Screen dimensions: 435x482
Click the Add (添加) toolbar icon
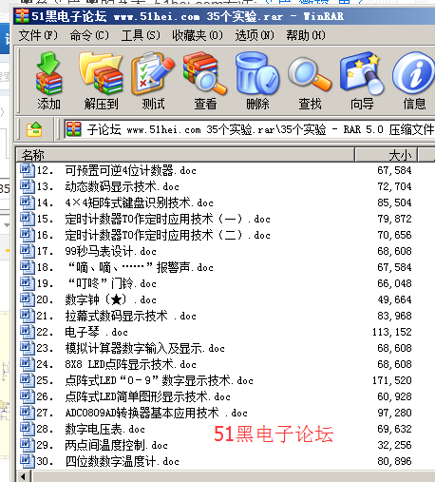(48, 73)
